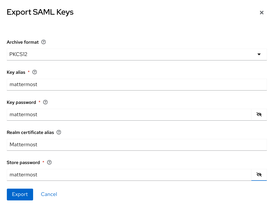Show the Store password text
The image size is (273, 208).
(259, 175)
